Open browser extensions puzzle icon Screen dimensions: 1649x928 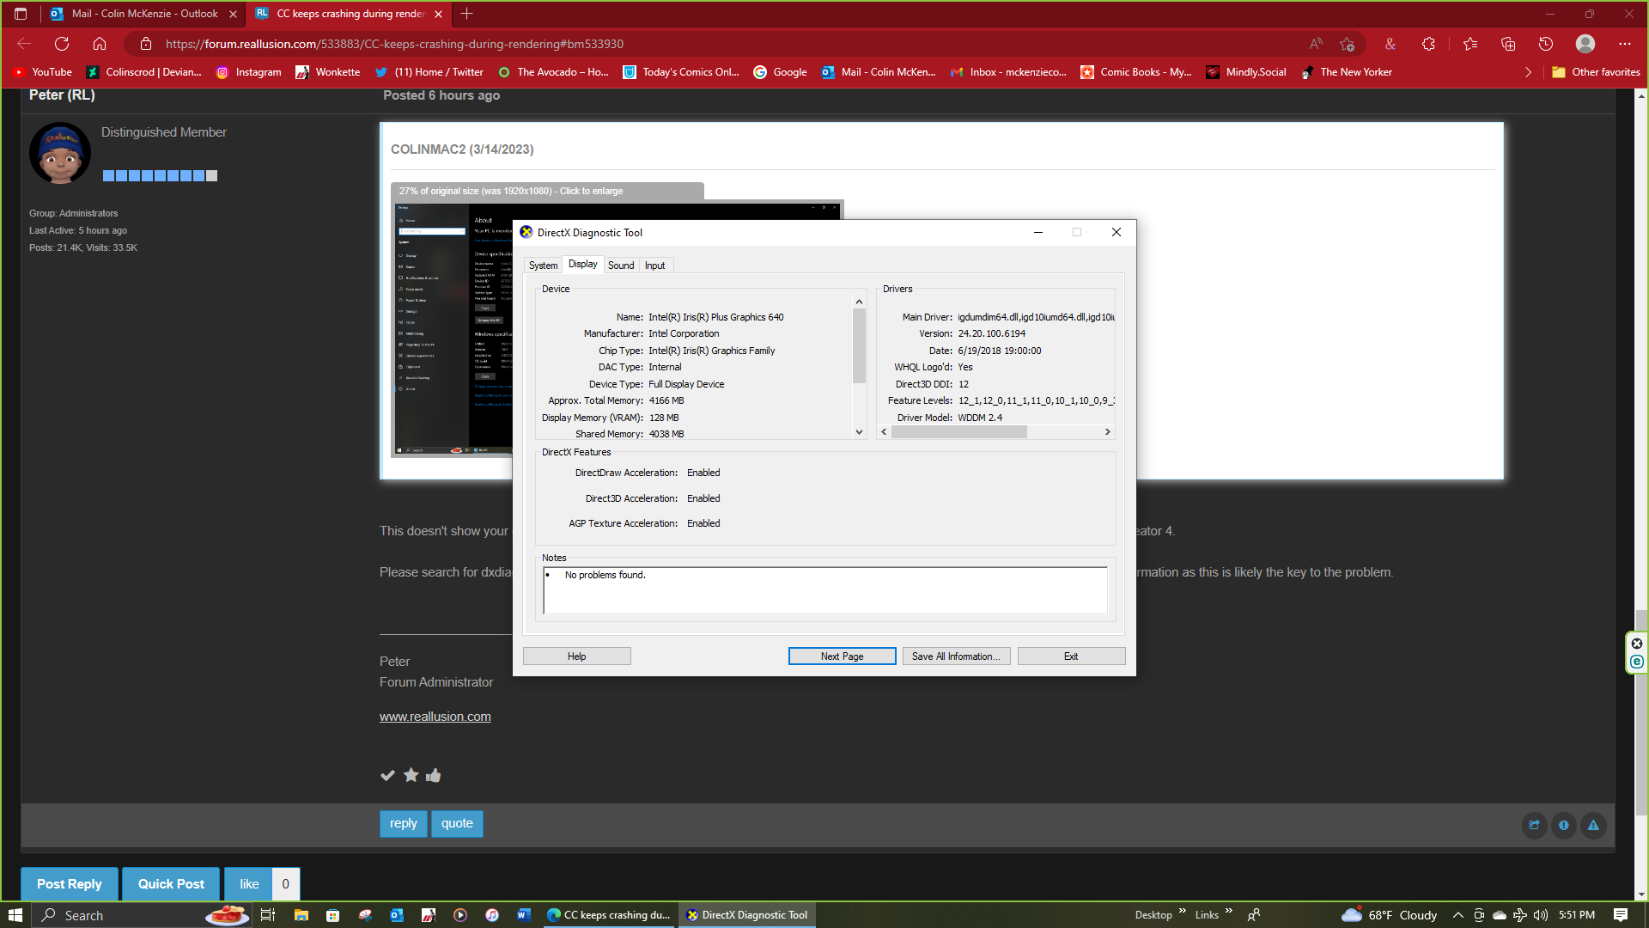[x=1428, y=44]
